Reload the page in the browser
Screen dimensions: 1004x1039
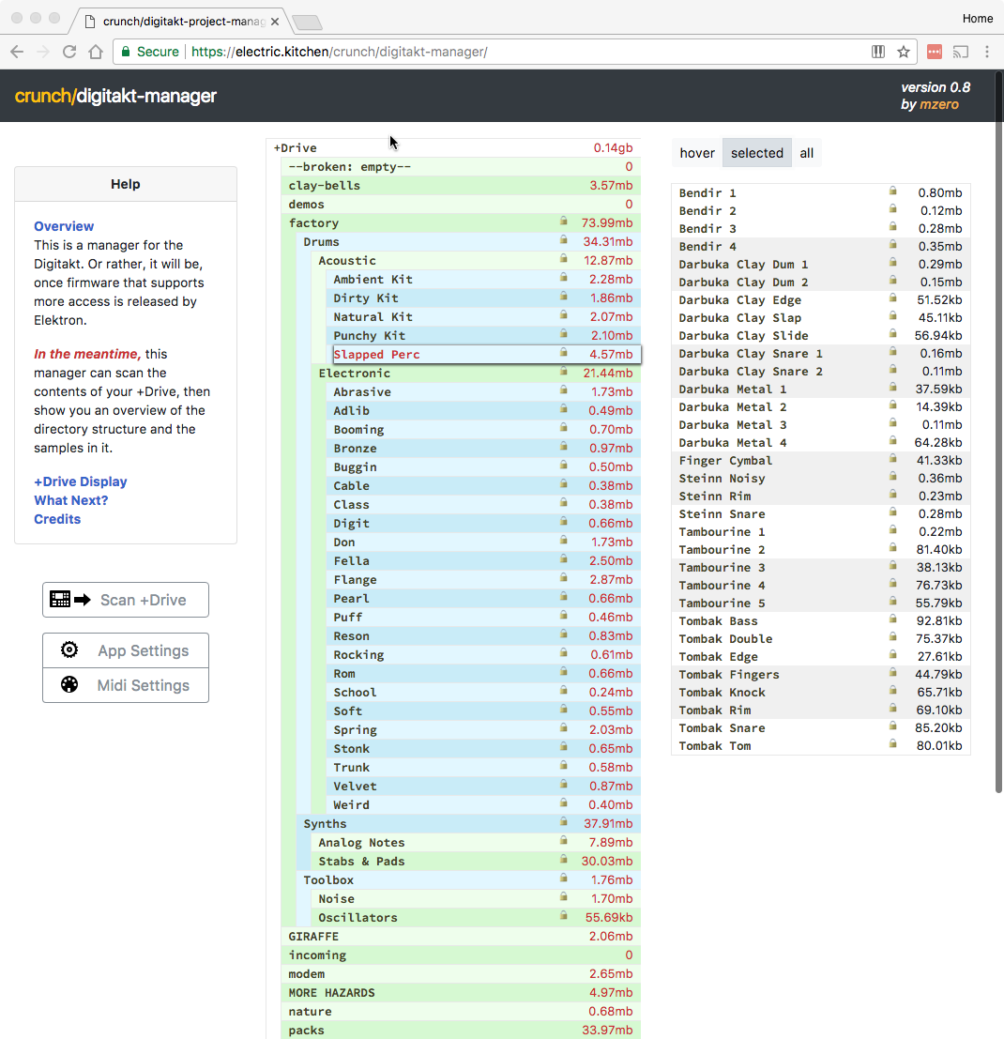coord(69,52)
